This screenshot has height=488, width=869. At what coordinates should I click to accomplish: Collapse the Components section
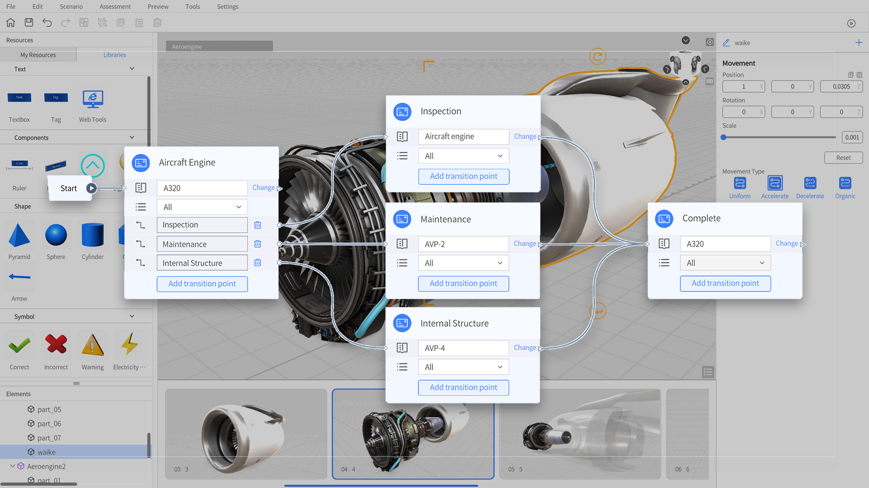[x=132, y=137]
